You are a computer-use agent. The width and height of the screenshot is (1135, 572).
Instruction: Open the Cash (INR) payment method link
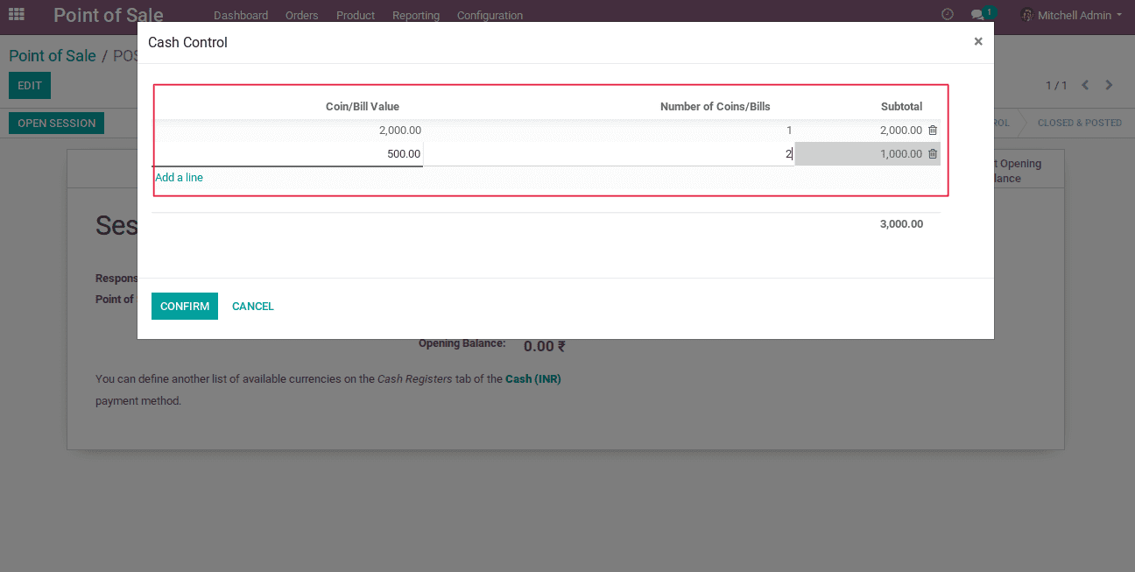click(533, 379)
